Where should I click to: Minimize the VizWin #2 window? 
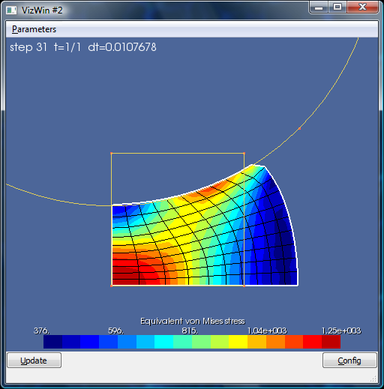(319, 7)
